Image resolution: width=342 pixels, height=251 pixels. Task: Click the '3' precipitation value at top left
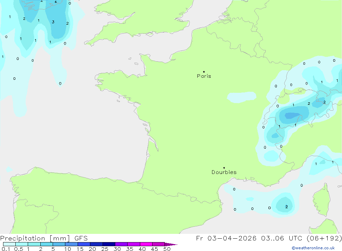(53, 22)
